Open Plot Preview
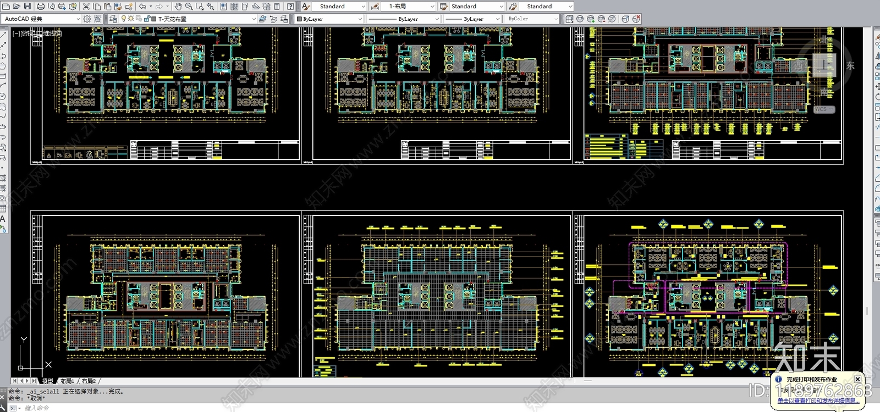880x412 pixels. tap(51, 7)
